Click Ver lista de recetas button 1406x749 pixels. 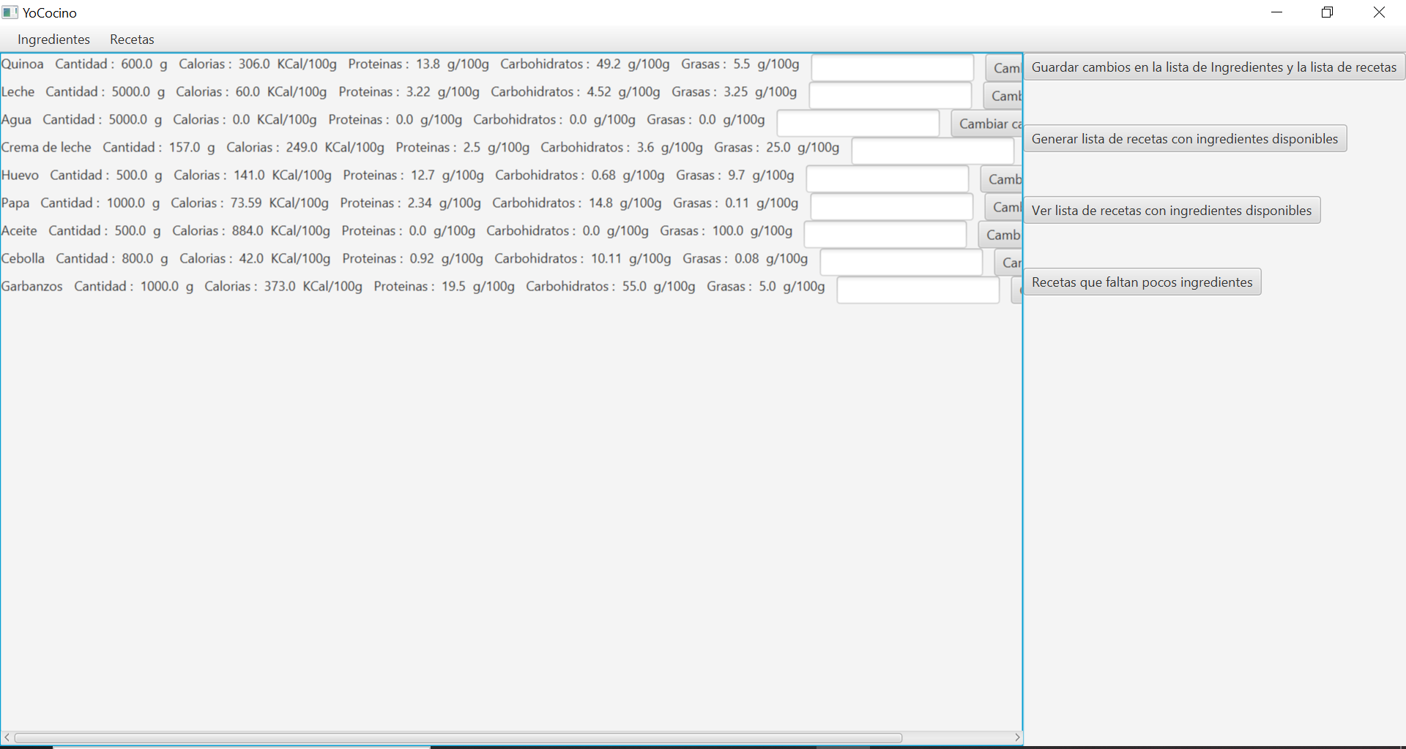1172,211
